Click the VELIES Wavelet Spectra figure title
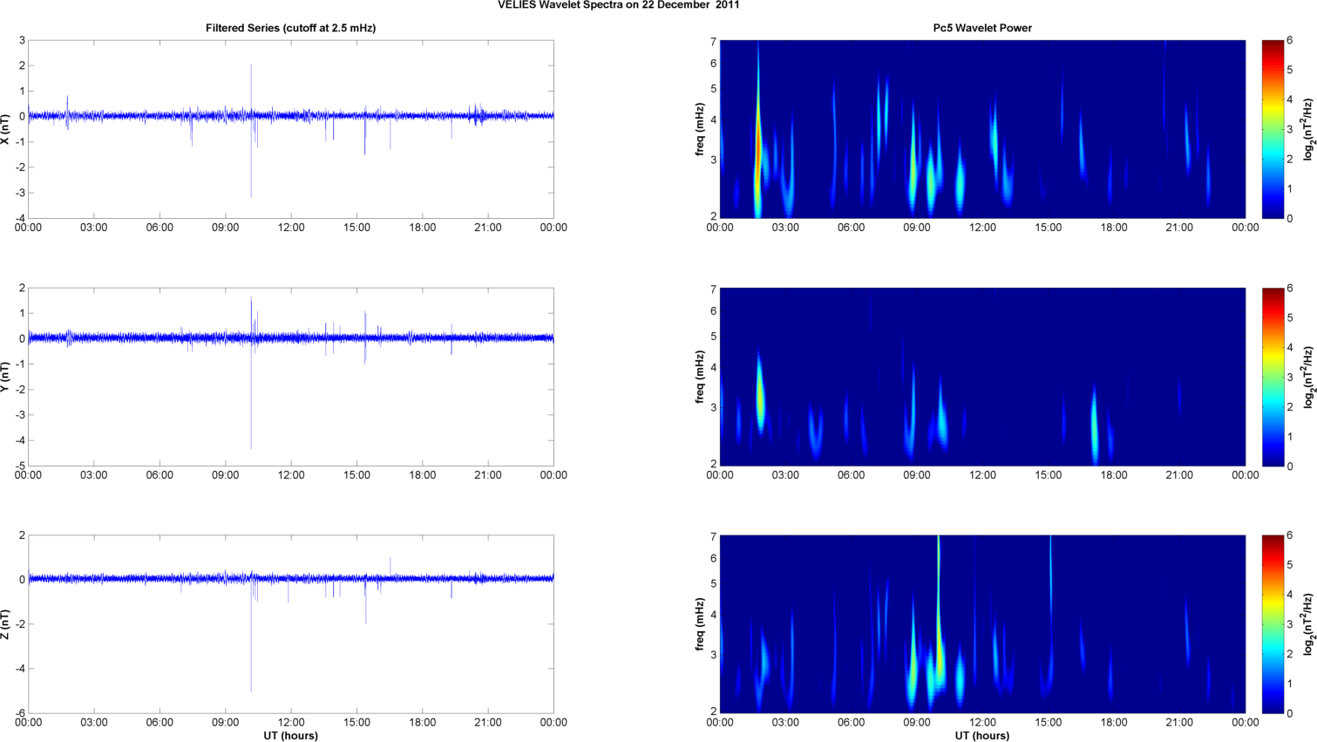This screenshot has width=1317, height=742. 618,4
